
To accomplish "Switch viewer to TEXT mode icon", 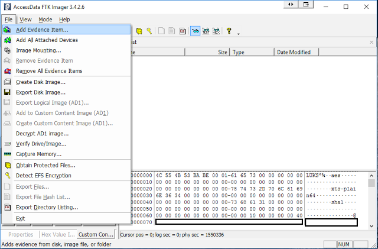I will [206, 31].
